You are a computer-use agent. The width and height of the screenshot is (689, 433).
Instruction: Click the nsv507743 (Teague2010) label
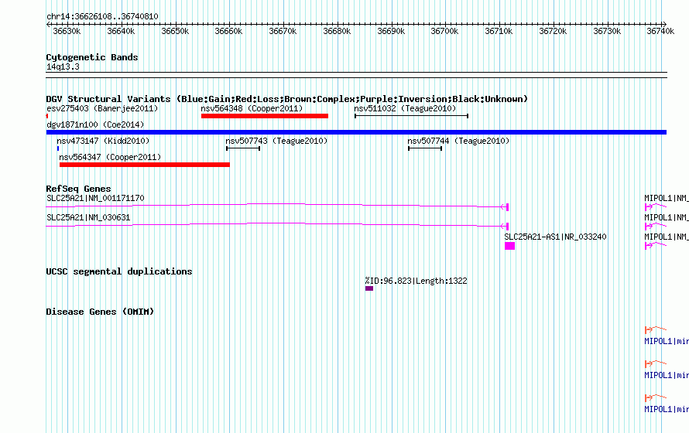[276, 141]
